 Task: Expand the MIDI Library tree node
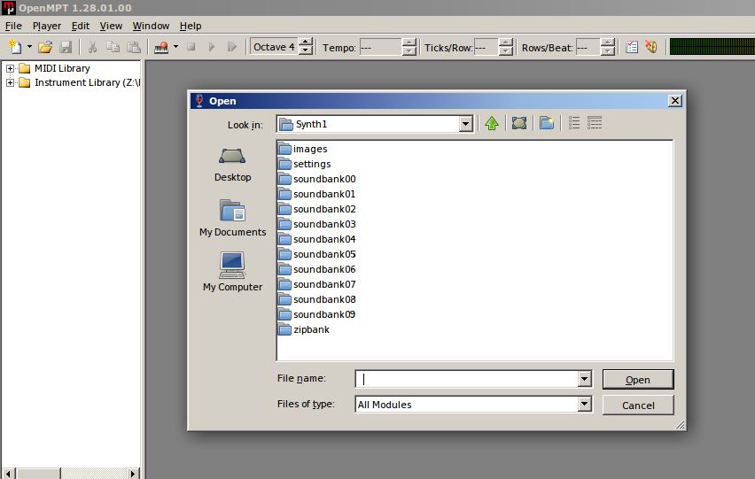point(11,69)
